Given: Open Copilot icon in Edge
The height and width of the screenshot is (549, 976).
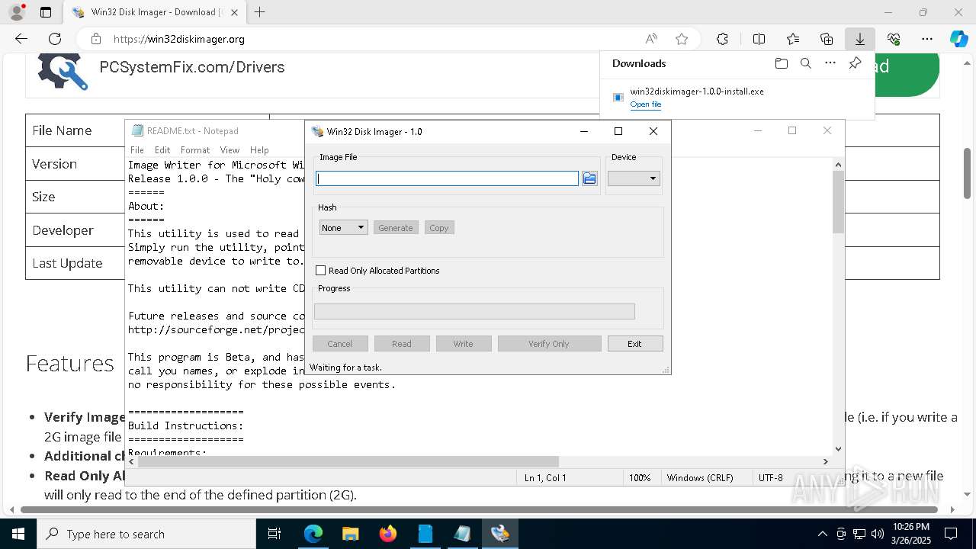Looking at the screenshot, I should [x=958, y=39].
